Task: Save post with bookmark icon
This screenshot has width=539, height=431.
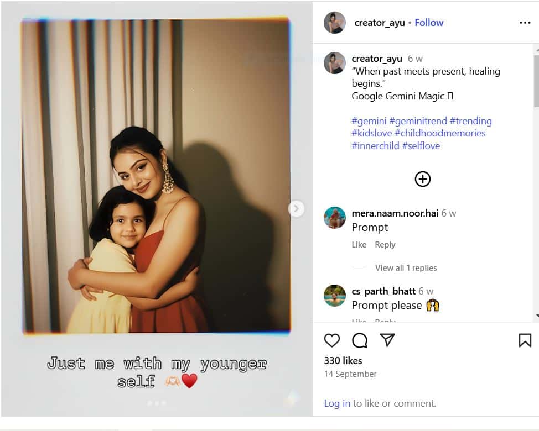Action: [x=525, y=340]
